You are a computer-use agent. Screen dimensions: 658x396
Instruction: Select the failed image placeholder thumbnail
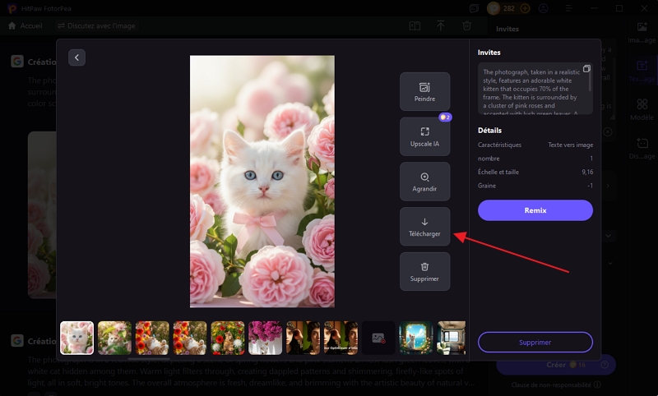point(378,338)
